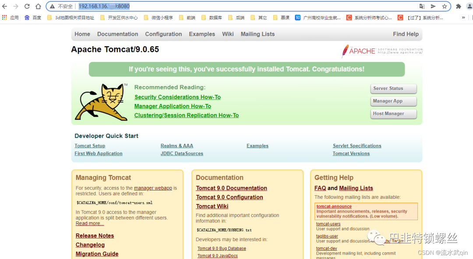Click the Read more... link
The width and height of the screenshot is (473, 259).
pos(90,224)
